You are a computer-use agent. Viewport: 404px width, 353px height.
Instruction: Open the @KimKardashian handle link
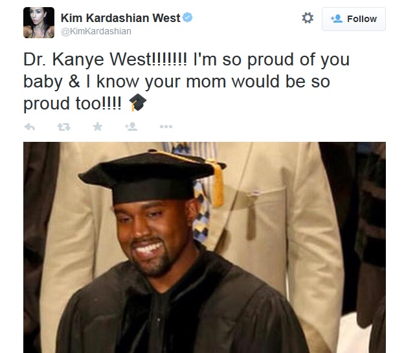[96, 31]
